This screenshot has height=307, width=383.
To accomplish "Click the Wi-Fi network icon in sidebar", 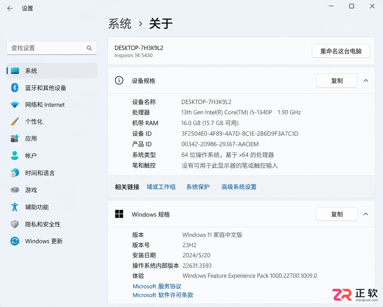I will [x=15, y=105].
